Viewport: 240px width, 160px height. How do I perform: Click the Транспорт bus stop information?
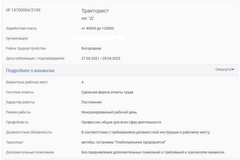point(124,142)
